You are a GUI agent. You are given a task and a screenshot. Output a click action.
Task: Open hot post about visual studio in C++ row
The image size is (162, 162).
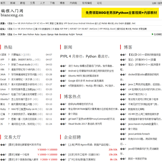[x=22, y=65]
